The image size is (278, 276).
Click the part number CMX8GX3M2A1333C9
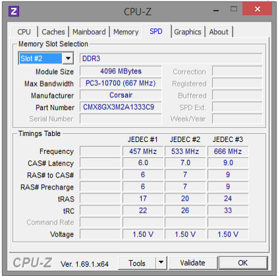tap(121, 107)
